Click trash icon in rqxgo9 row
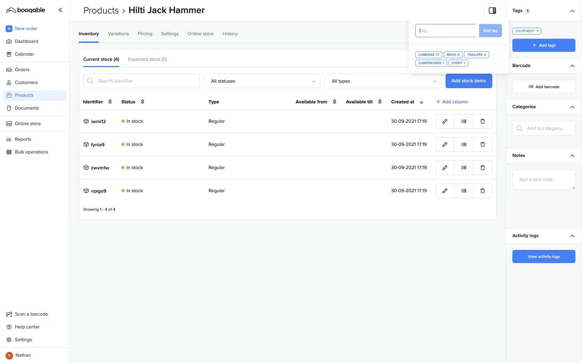 pos(483,191)
